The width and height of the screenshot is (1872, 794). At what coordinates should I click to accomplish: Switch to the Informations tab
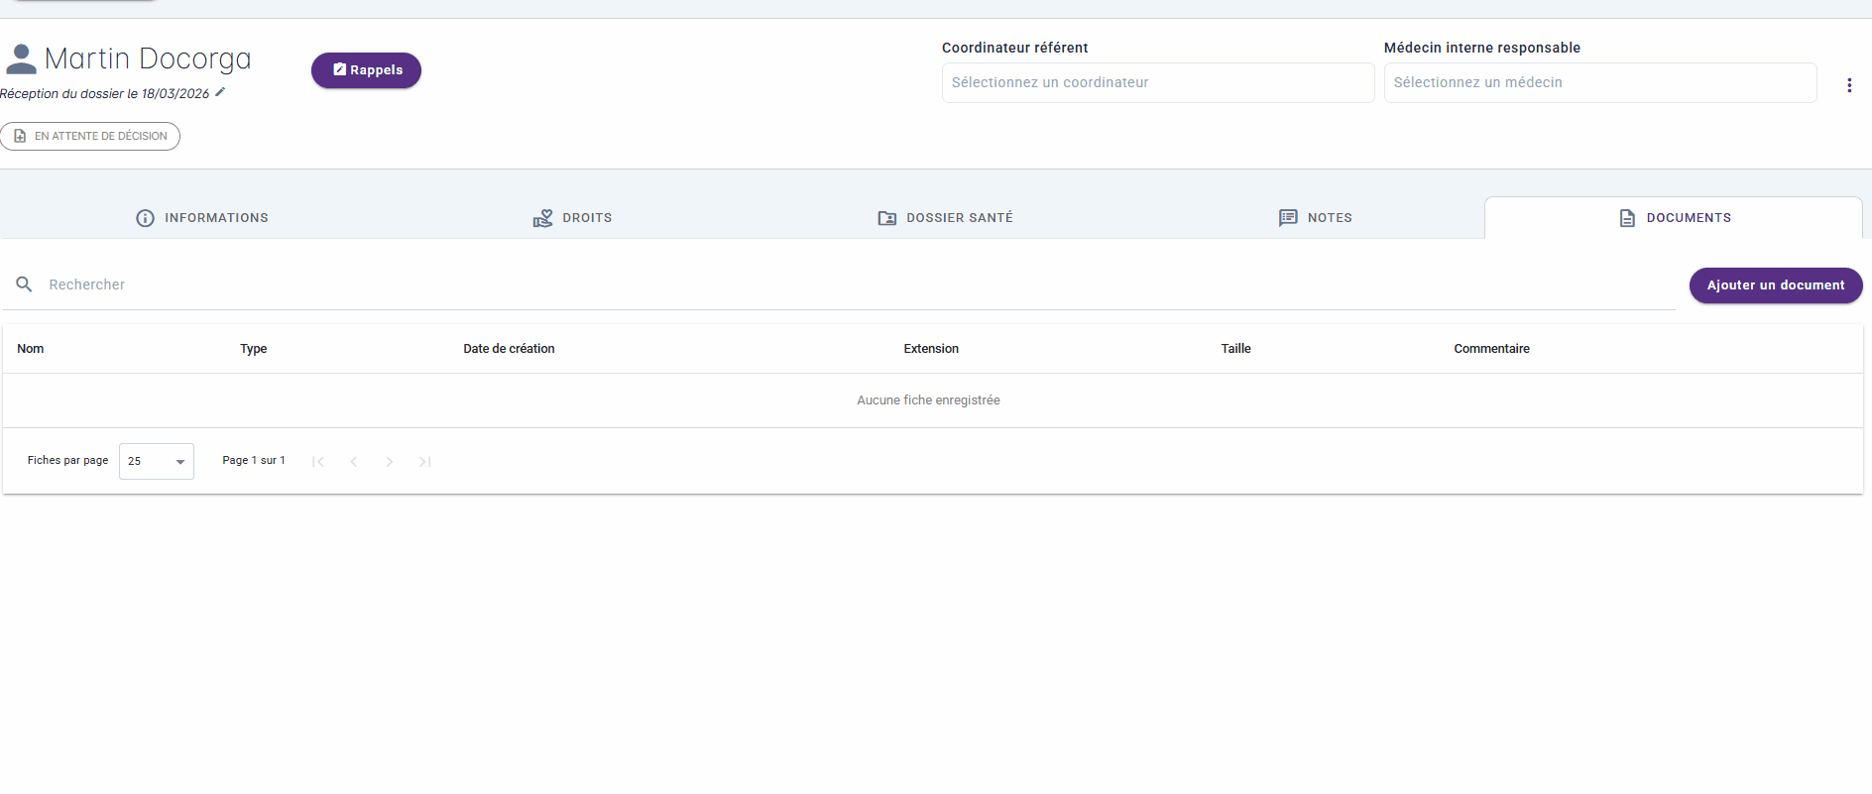click(202, 218)
